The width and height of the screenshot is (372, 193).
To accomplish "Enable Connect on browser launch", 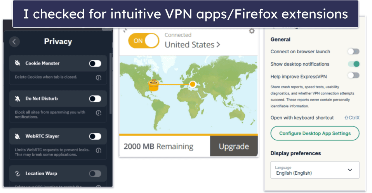I will click(353, 52).
